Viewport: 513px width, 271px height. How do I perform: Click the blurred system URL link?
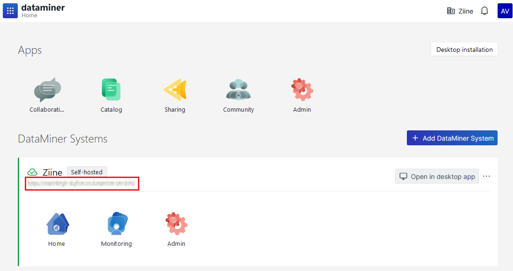tap(81, 183)
